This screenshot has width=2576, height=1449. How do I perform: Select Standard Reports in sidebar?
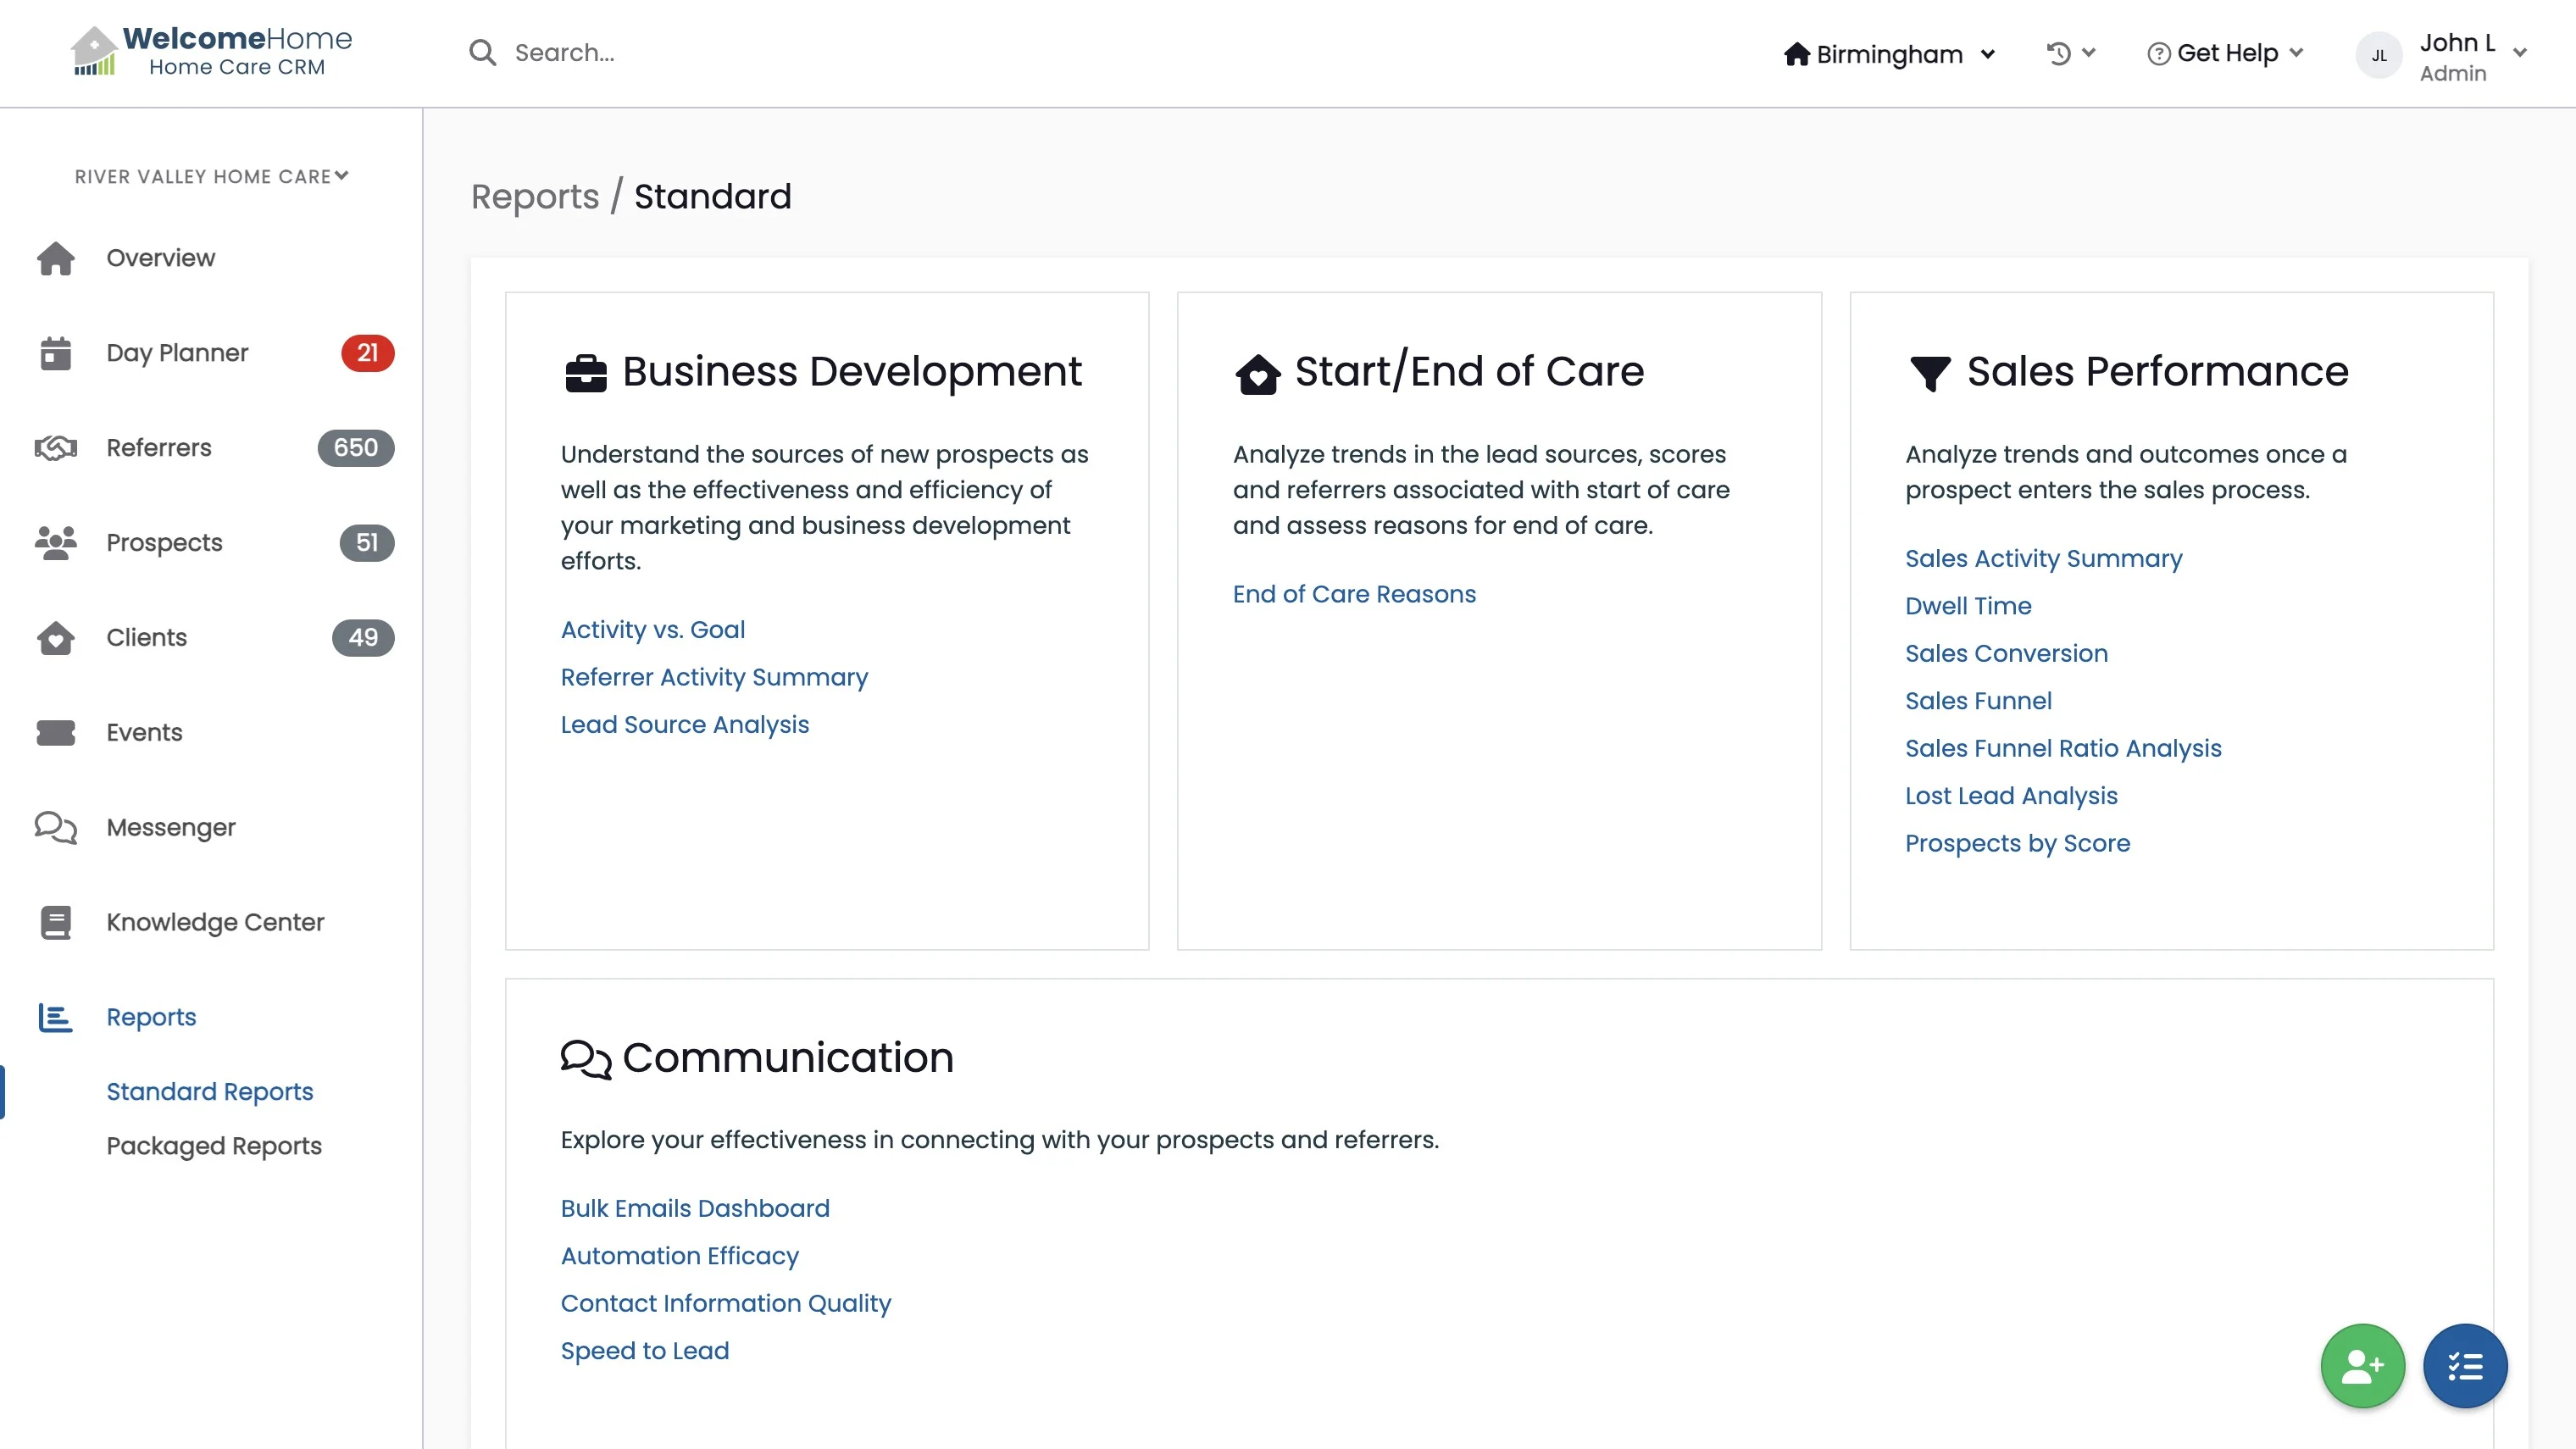pyautogui.click(x=210, y=1092)
